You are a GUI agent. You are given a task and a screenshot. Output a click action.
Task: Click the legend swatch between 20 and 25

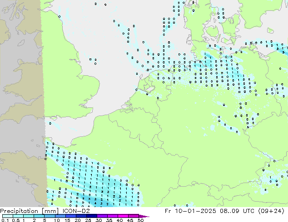coord(81,216)
